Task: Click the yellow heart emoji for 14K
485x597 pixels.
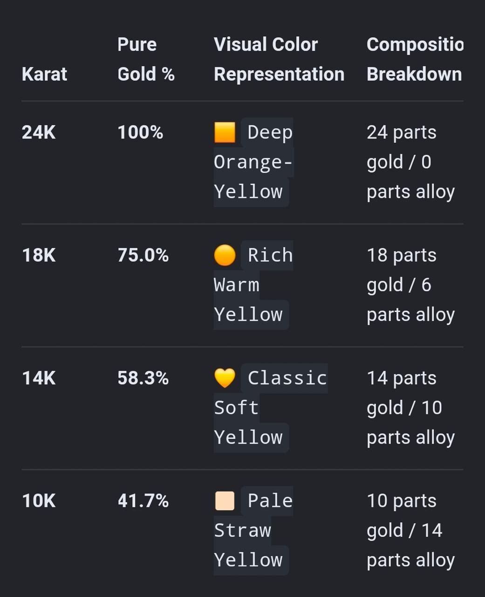Action: tap(225, 378)
